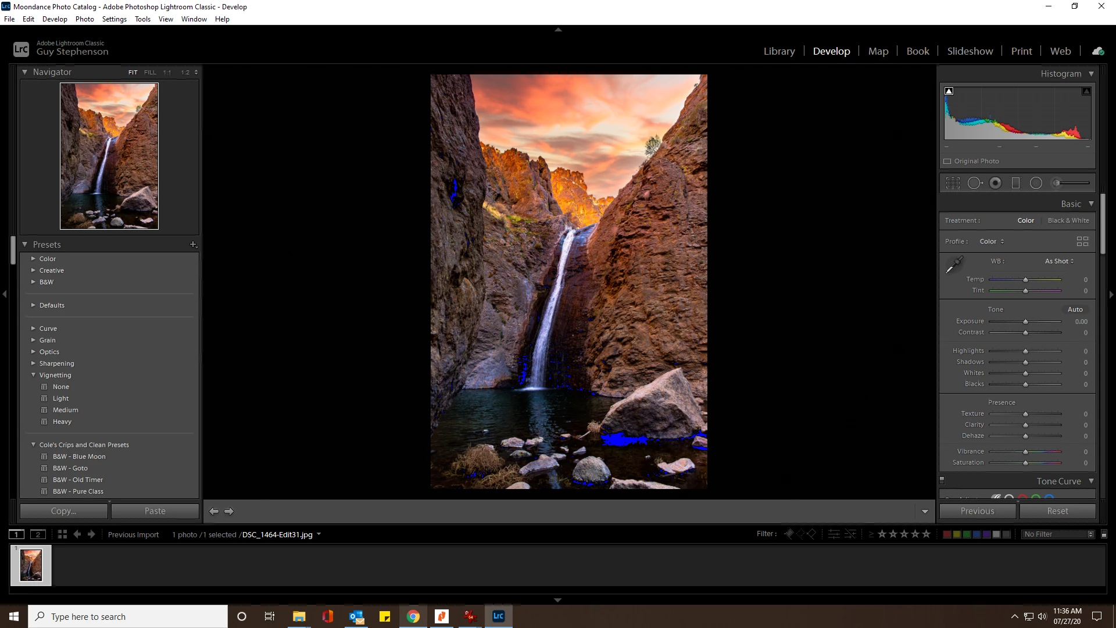Select the Graduated Filter tool
This screenshot has width=1116, height=628.
(1015, 183)
